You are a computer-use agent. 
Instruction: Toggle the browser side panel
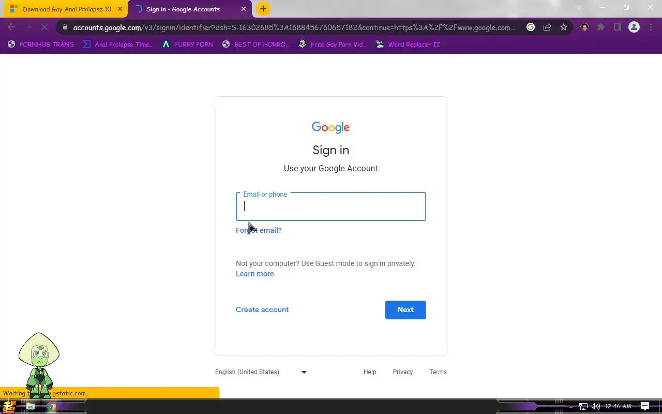point(618,27)
